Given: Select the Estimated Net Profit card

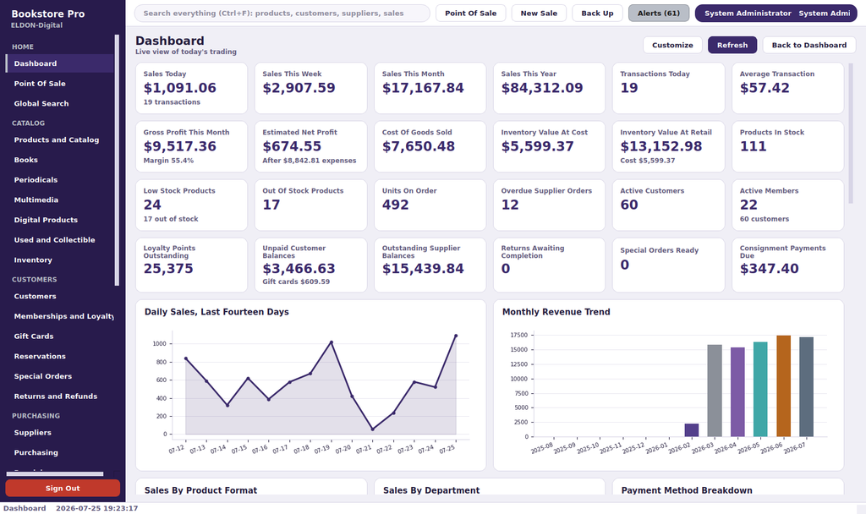Looking at the screenshot, I should tap(310, 146).
